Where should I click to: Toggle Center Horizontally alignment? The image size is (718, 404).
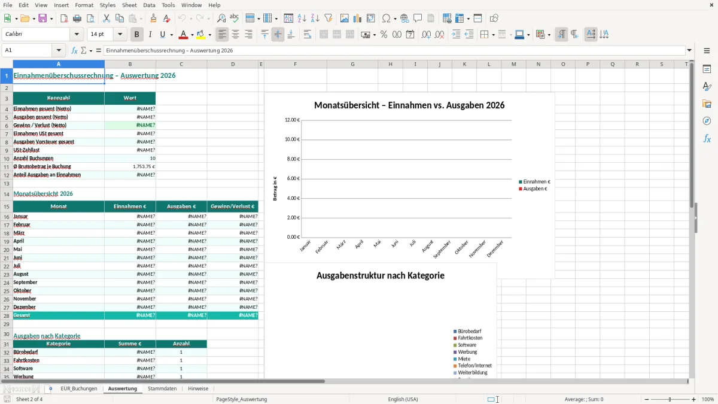[236, 35]
